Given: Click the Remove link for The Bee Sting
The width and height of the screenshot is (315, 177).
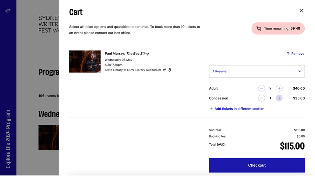Looking at the screenshot, I should [x=297, y=54].
